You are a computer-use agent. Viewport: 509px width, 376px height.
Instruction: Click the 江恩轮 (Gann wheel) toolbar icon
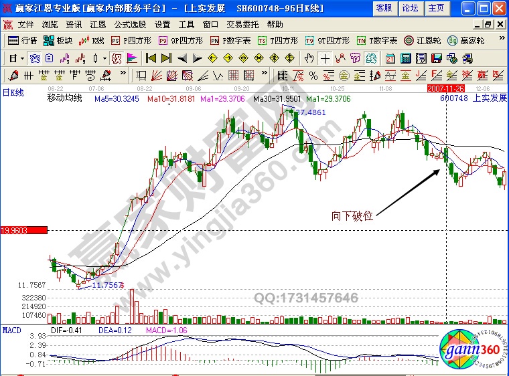(422, 40)
